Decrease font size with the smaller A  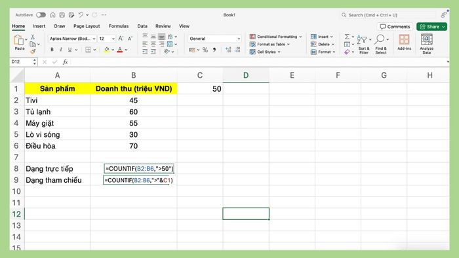point(130,39)
